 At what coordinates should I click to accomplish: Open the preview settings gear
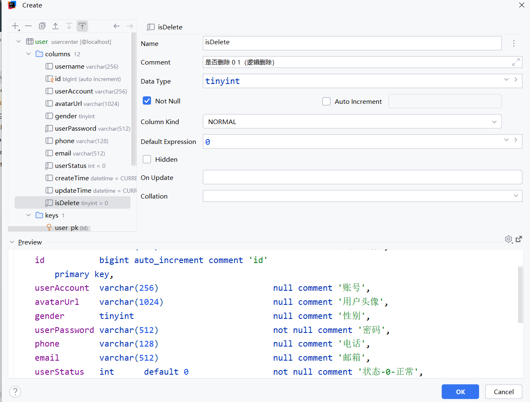[508, 239]
